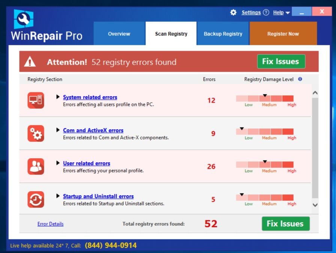Click the Registry Damage Level column header
The image size is (336, 253).
point(269,79)
